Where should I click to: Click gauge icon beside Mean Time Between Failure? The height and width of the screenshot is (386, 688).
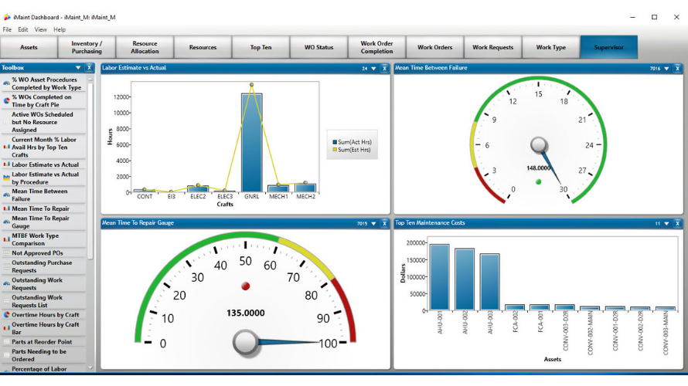[7, 195]
